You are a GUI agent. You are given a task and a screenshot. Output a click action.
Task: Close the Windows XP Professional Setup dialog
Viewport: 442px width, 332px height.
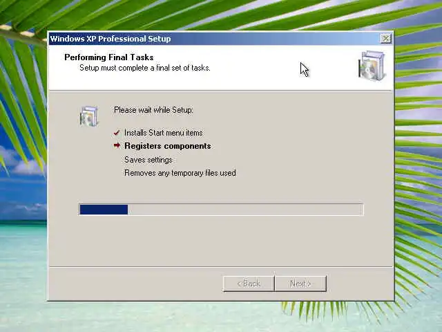tap(385, 39)
